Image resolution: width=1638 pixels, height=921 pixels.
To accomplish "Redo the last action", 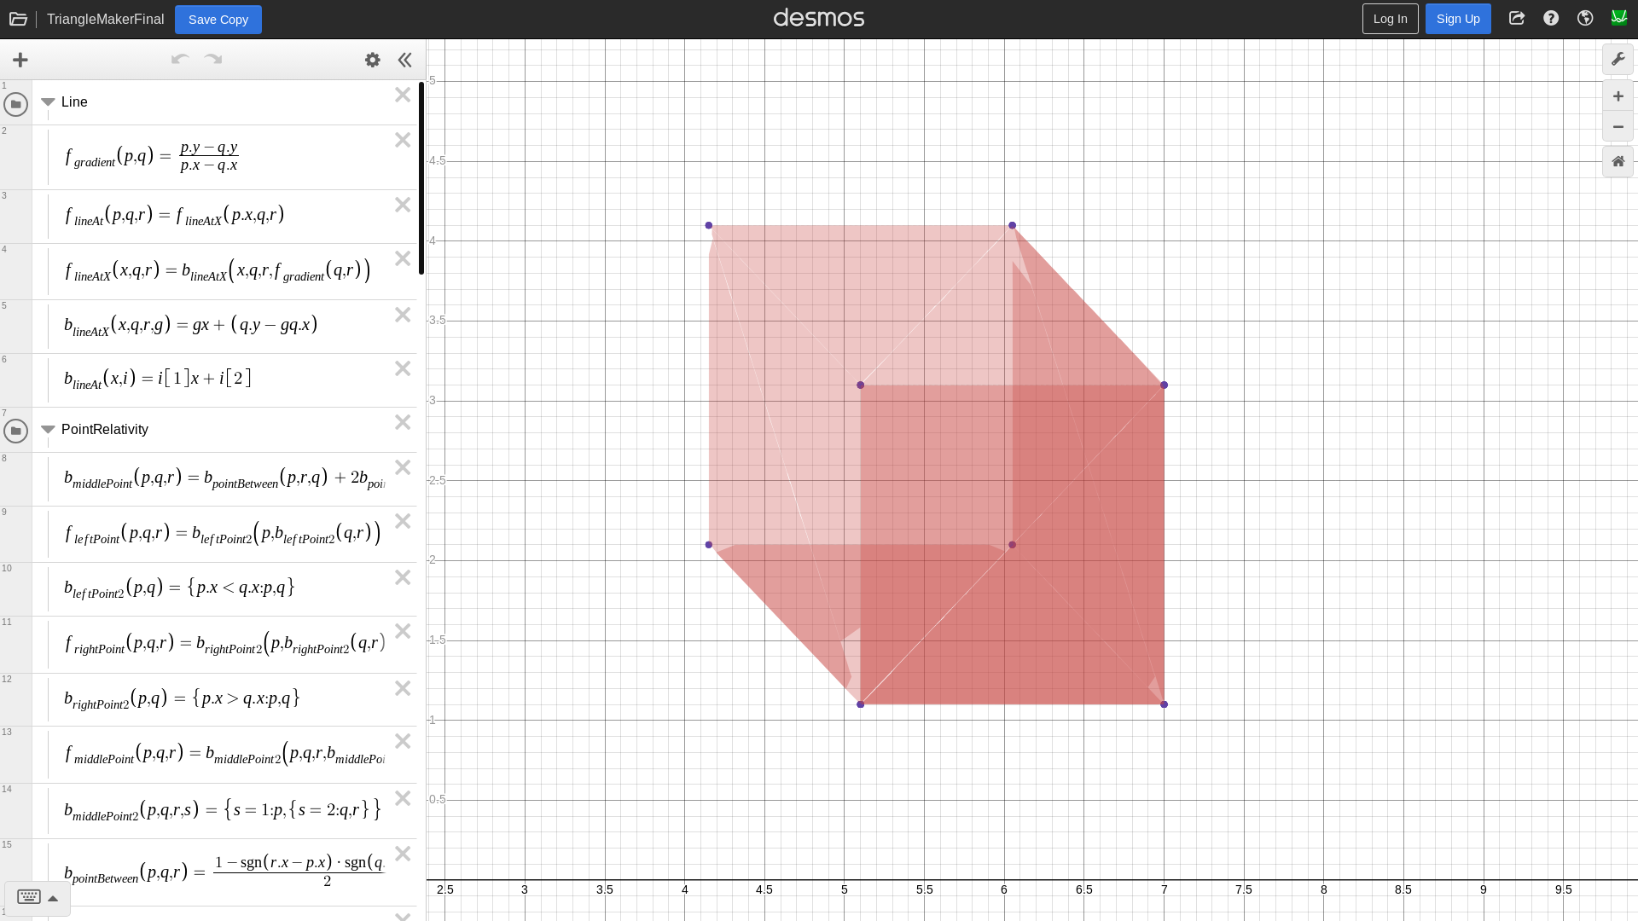I will (213, 59).
